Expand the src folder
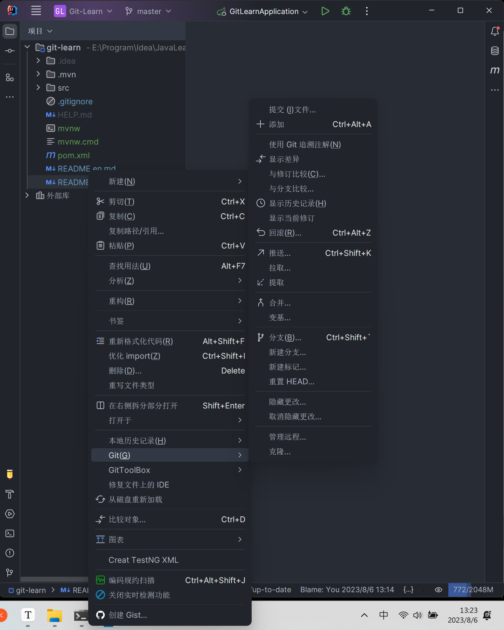This screenshot has height=630, width=504. click(38, 87)
